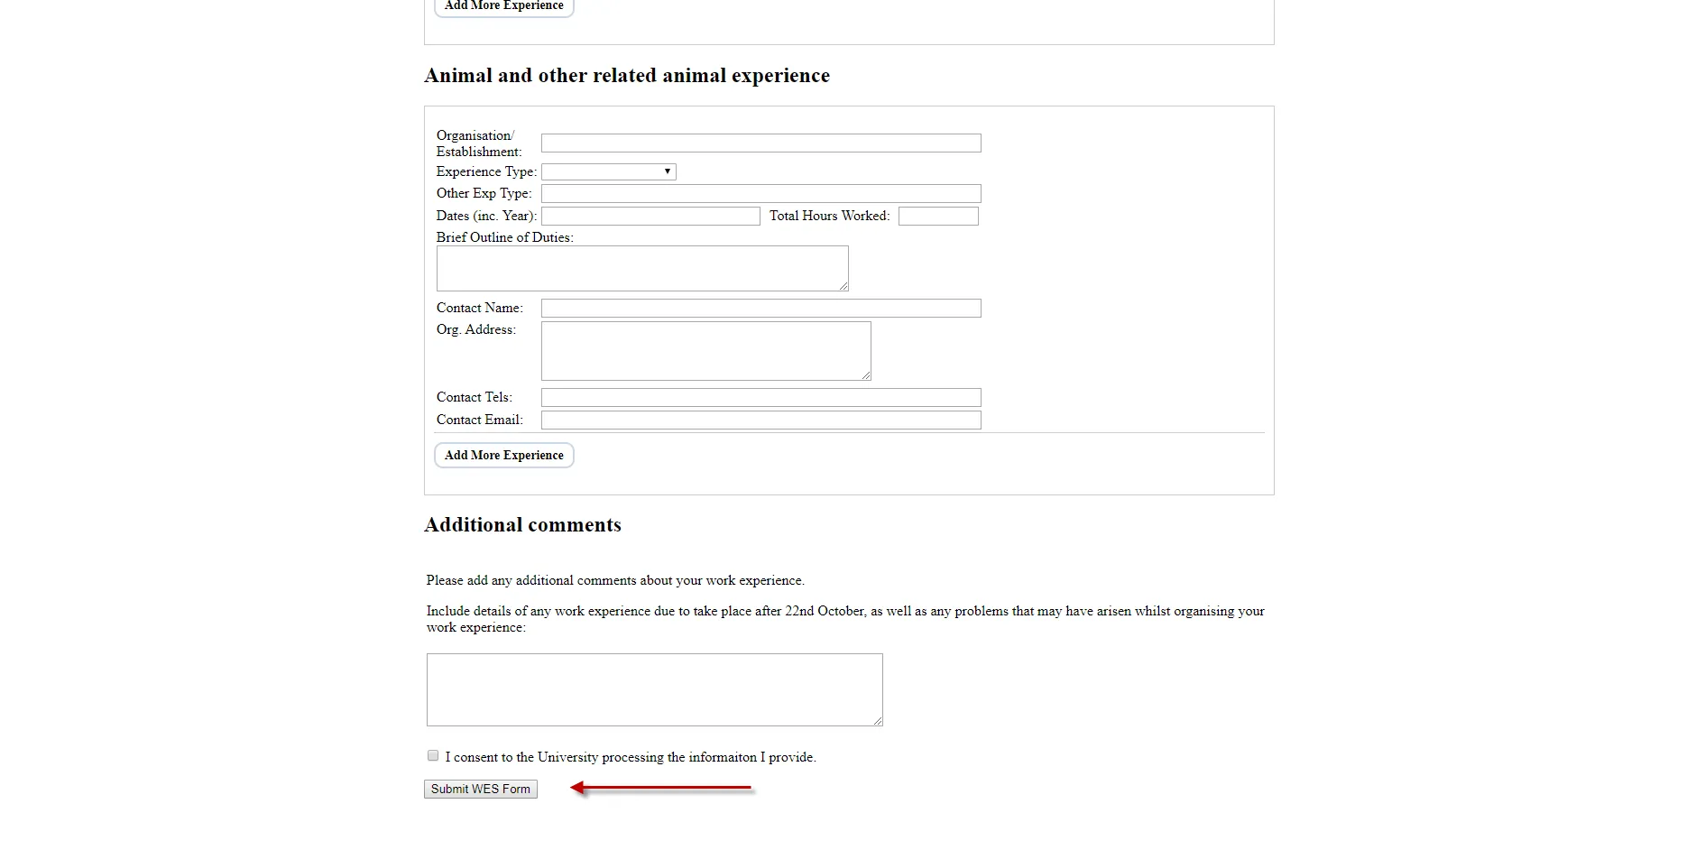The width and height of the screenshot is (1696, 850).
Task: Click inside the Brief Outline of Duties textarea
Action: [x=641, y=268]
